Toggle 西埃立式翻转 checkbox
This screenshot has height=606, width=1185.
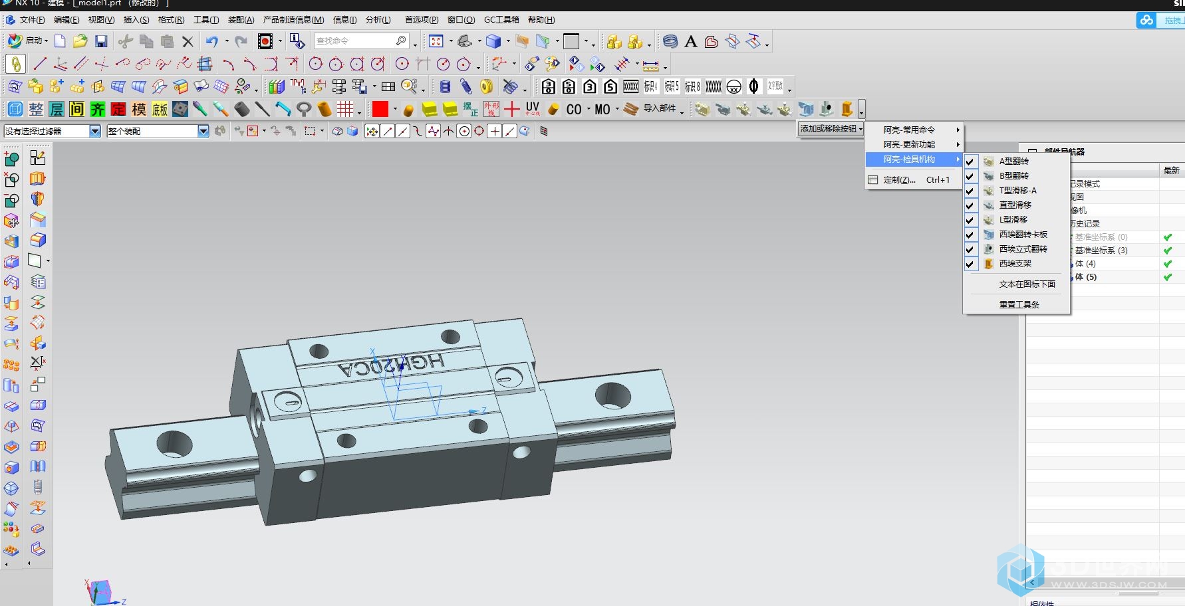(970, 249)
